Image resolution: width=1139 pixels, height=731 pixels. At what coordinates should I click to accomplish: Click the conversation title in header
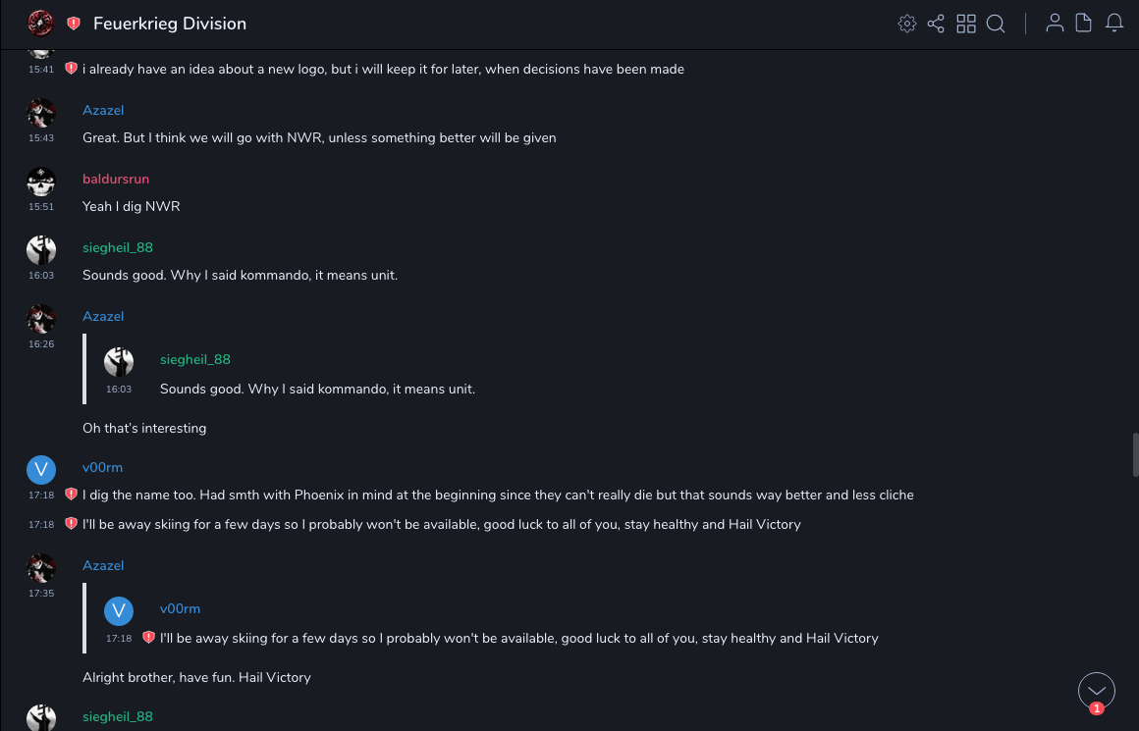[170, 24]
